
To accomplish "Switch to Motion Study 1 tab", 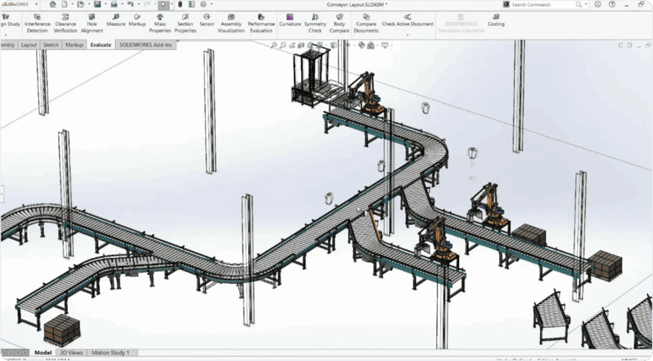I will tap(110, 353).
